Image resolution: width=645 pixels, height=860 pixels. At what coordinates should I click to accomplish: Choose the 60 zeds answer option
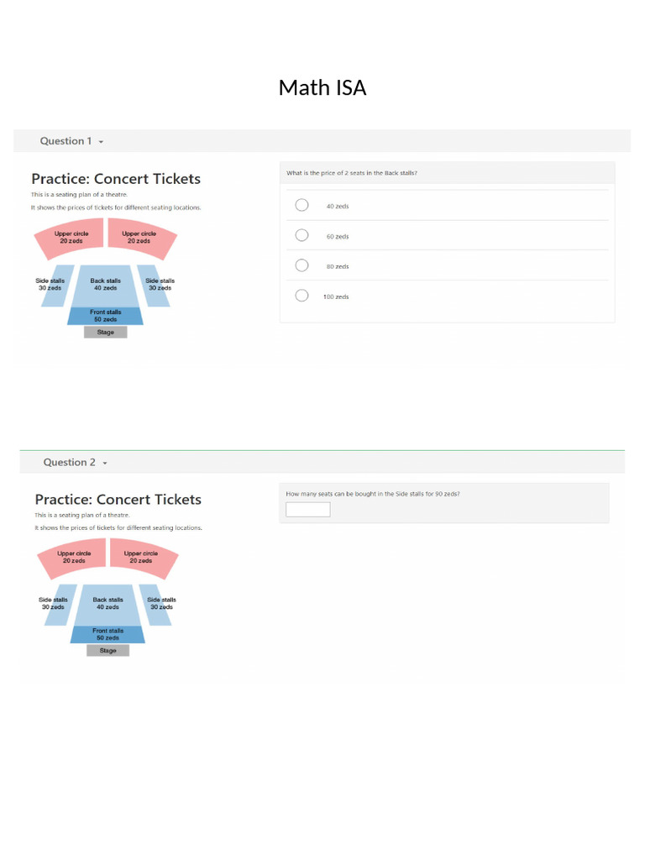coord(302,235)
